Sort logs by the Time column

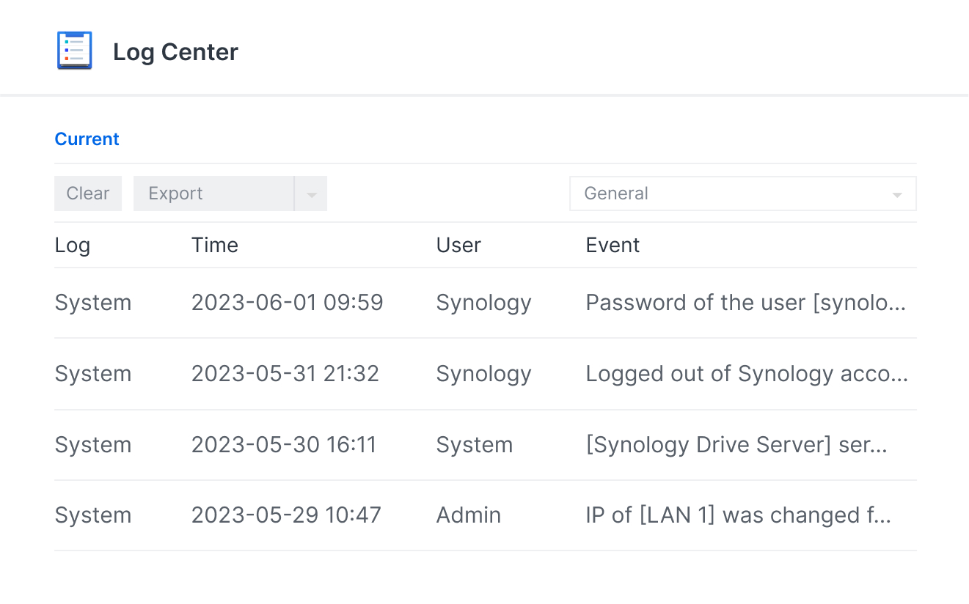[214, 245]
